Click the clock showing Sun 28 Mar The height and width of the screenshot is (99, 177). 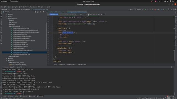click(x=88, y=1)
